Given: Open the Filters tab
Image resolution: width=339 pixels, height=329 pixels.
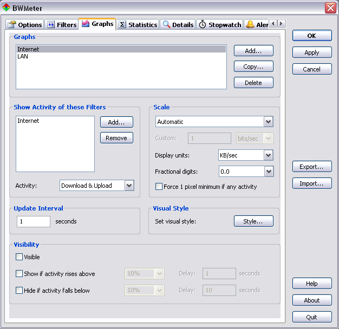Looking at the screenshot, I should pyautogui.click(x=61, y=25).
